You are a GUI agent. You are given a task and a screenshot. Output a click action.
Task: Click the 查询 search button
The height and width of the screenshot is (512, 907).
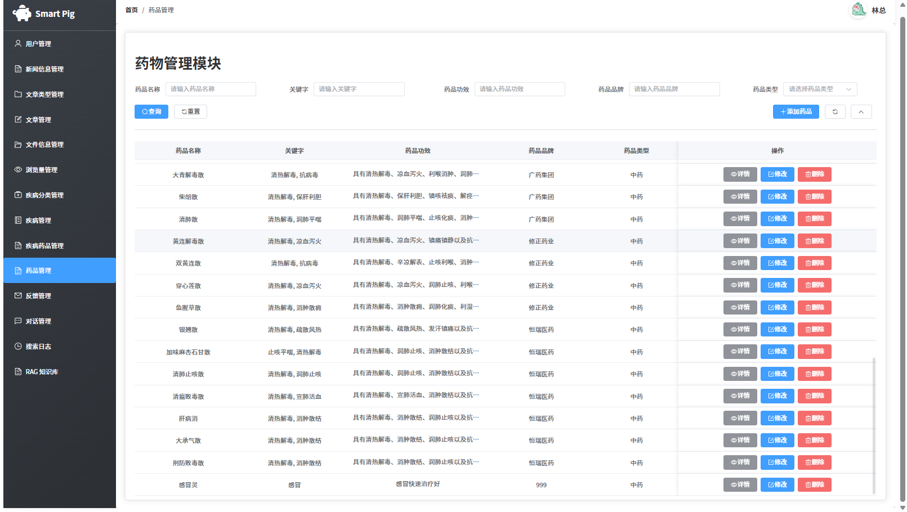(x=151, y=112)
